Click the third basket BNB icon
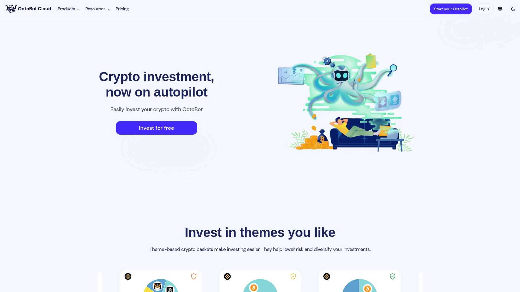Image resolution: width=520 pixels, height=292 pixels. (326, 276)
